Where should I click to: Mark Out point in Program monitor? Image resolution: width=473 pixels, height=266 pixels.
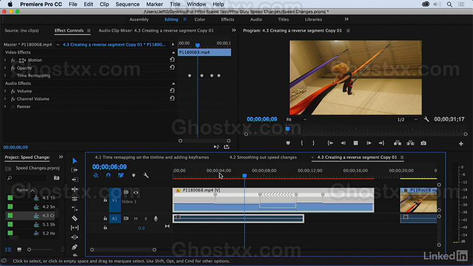pos(313,143)
